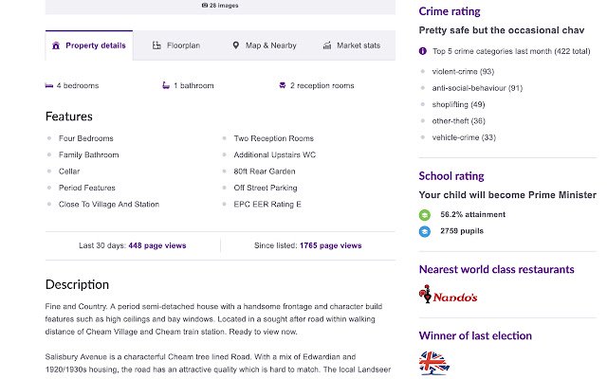Click the Nando's restaurant logo

pyautogui.click(x=448, y=295)
